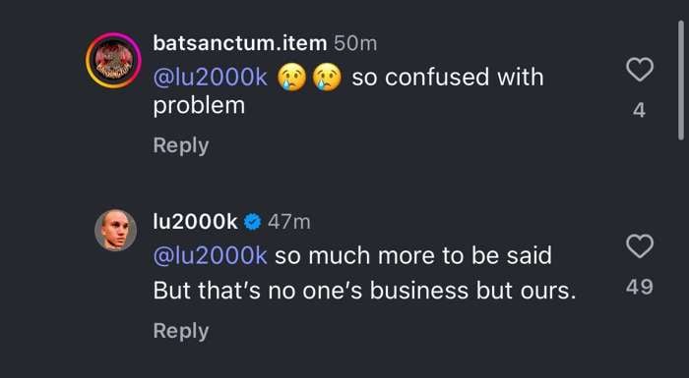Open the lu2000k username above second comment
Image resolution: width=689 pixels, height=378 pixels.
coord(196,222)
